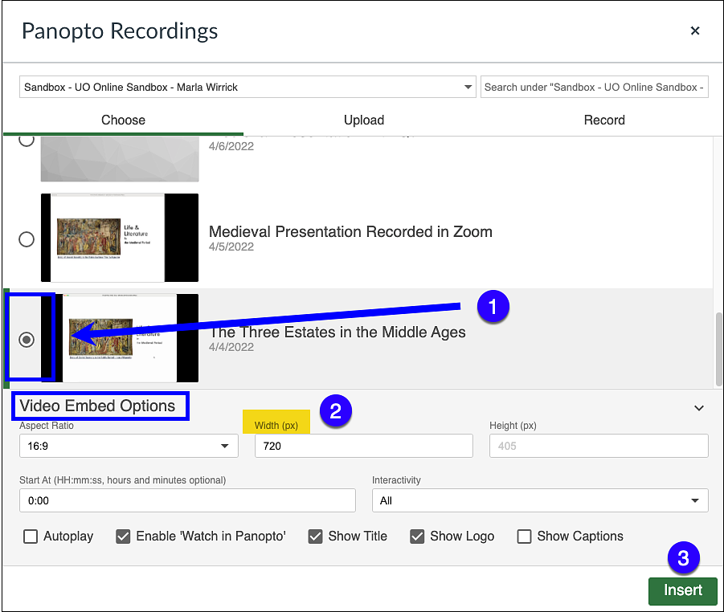
Task: Click the Insert button
Action: (x=683, y=591)
